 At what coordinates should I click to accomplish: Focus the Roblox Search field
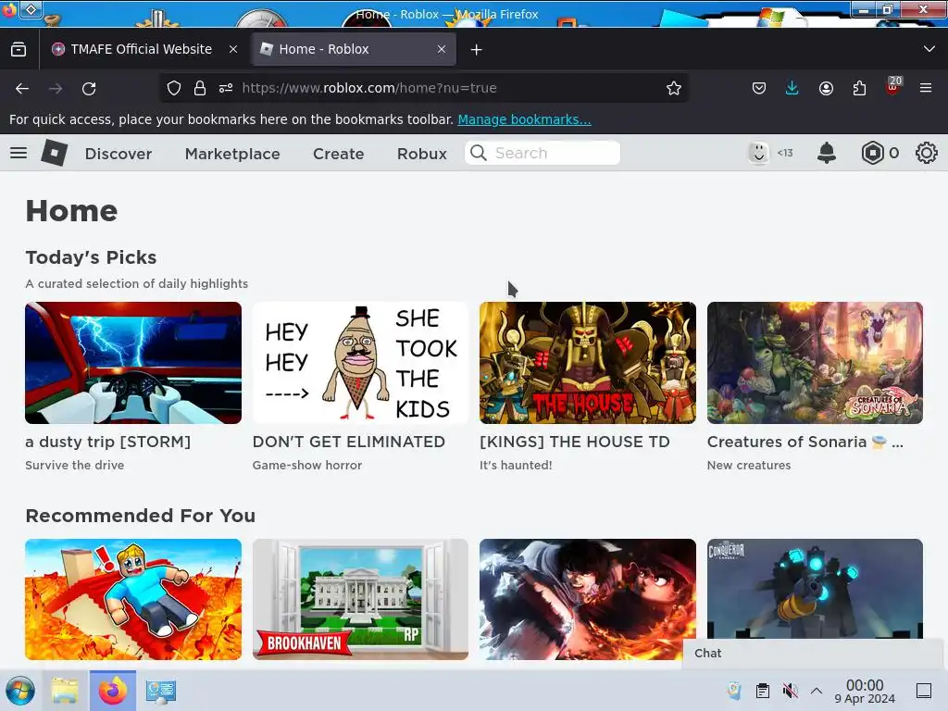pyautogui.click(x=543, y=153)
